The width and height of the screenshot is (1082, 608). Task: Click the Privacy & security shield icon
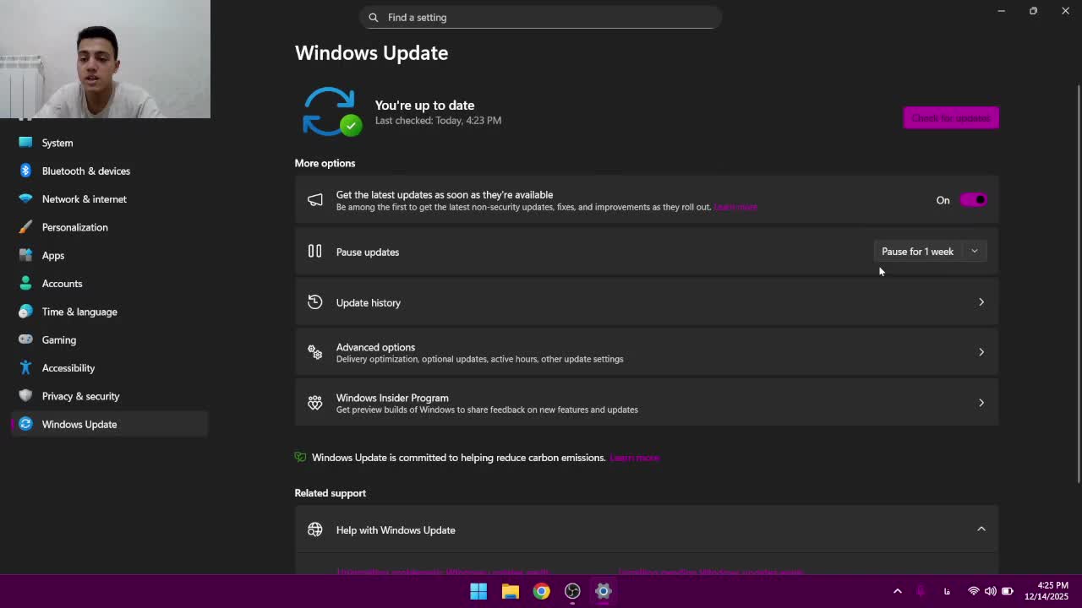pos(25,396)
